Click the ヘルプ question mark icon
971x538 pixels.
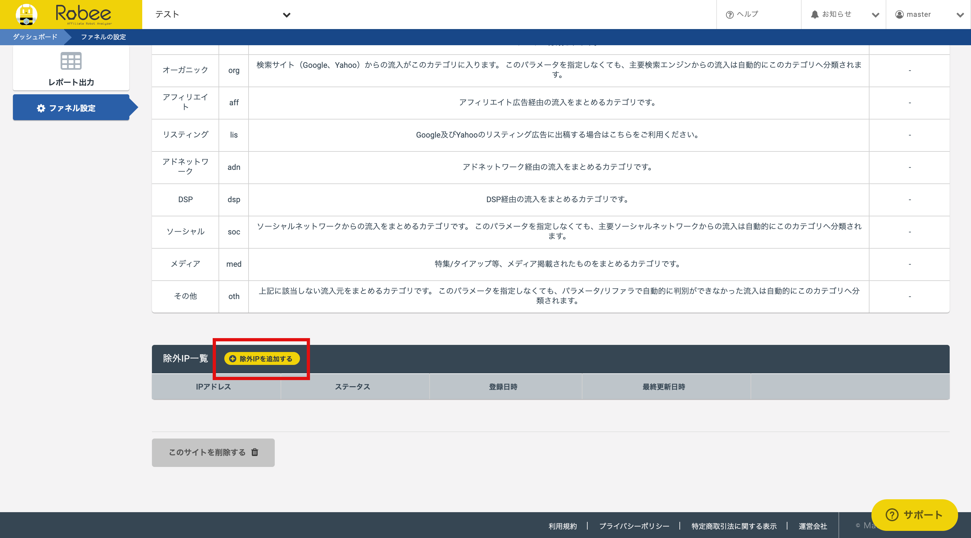coord(729,15)
